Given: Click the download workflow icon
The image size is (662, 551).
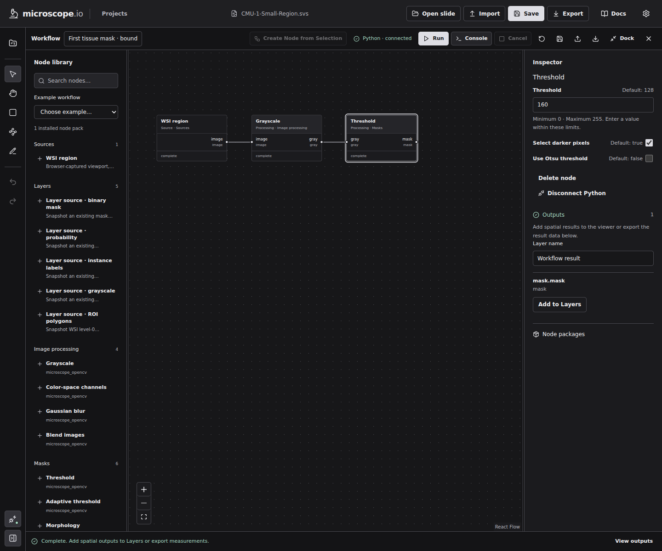Looking at the screenshot, I should point(595,39).
